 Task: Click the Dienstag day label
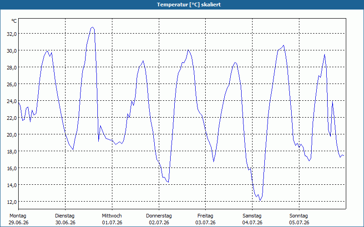65,216
